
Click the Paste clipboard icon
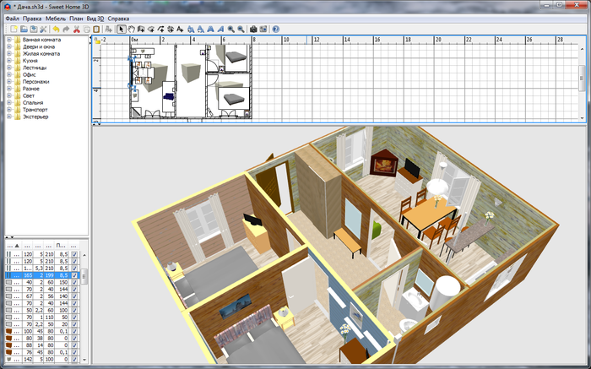point(97,29)
